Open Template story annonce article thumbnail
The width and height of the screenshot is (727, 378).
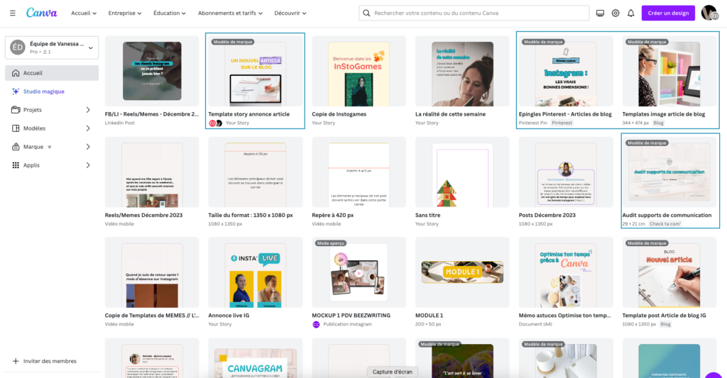point(256,72)
